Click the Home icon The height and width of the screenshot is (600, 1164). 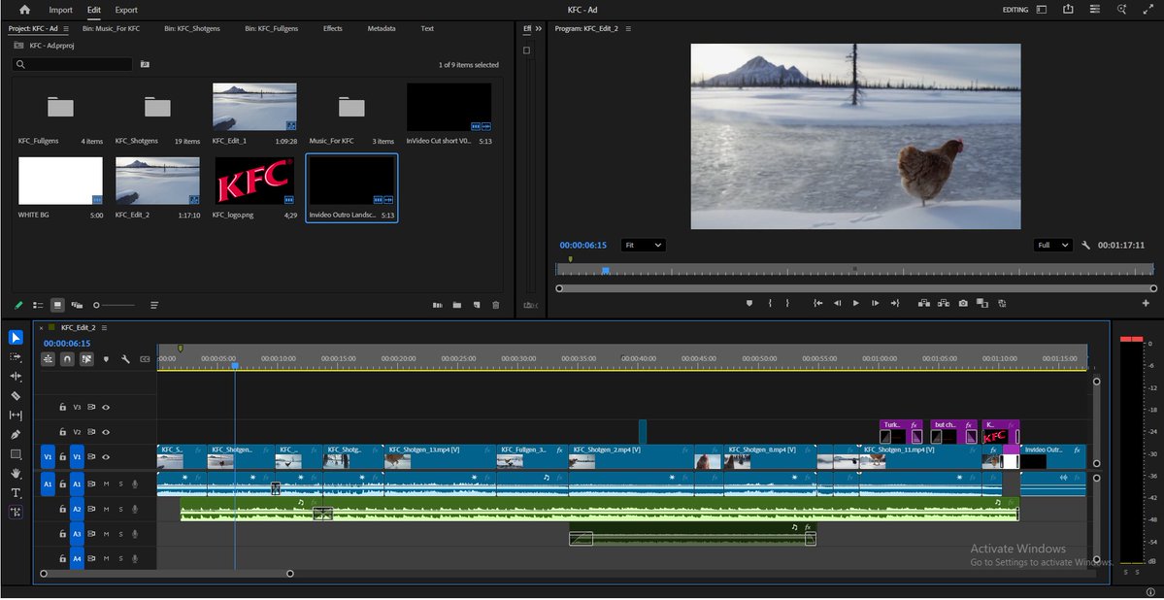24,10
